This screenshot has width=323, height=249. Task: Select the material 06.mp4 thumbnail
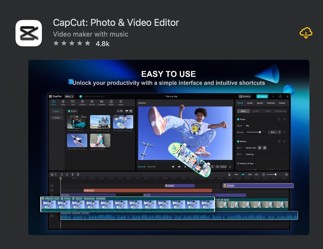(x=100, y=140)
